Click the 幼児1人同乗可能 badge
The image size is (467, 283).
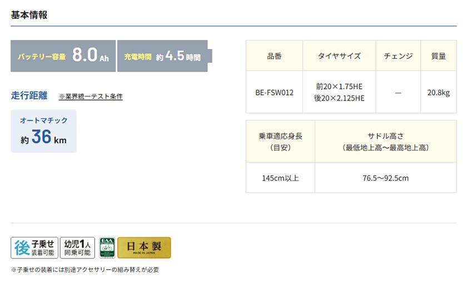point(77,248)
